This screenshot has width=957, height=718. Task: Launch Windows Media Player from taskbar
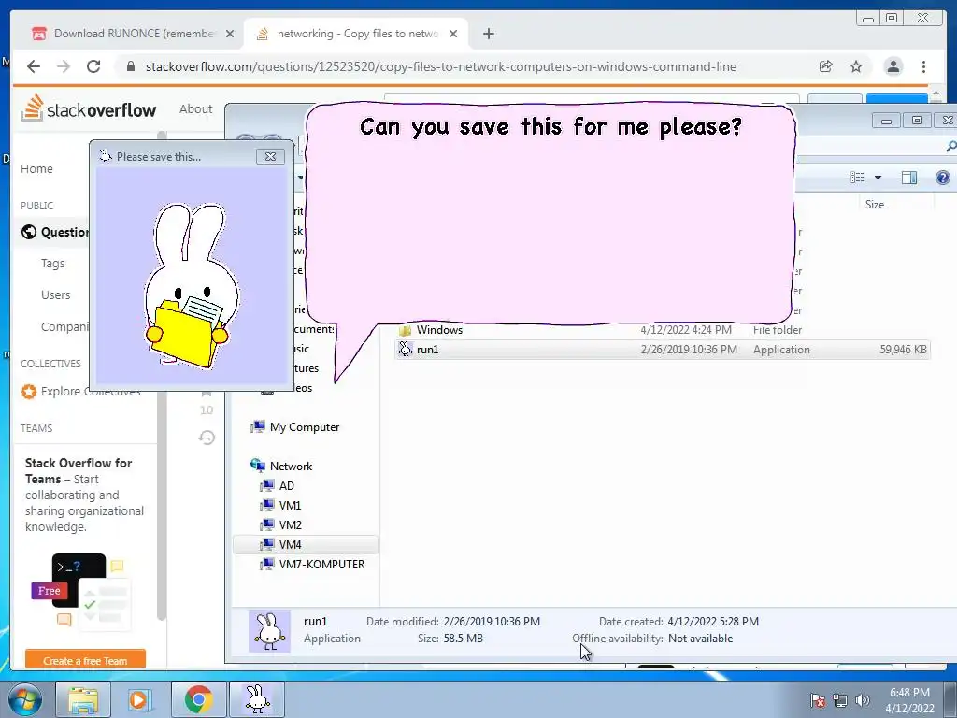pos(140,699)
